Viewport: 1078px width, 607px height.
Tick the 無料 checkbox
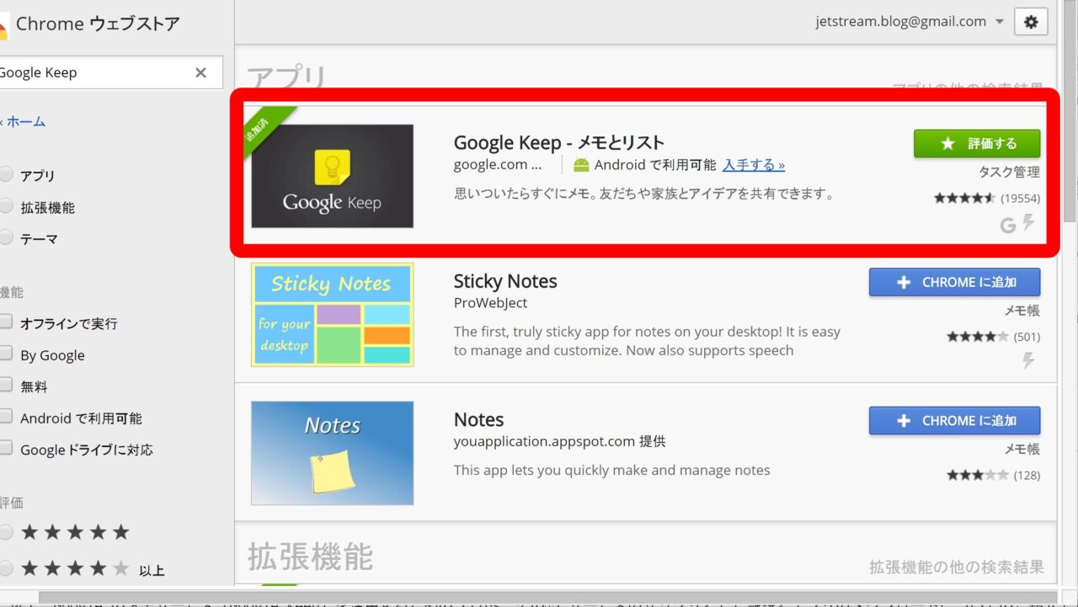pos(6,386)
